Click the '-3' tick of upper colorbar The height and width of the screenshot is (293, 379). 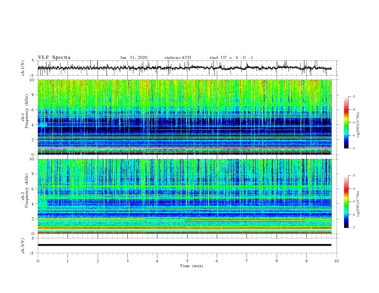tap(353, 96)
